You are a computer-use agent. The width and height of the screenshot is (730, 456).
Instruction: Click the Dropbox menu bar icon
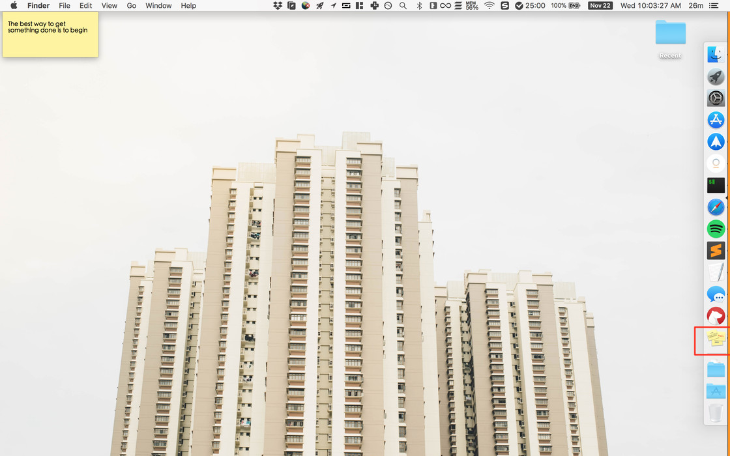[278, 6]
